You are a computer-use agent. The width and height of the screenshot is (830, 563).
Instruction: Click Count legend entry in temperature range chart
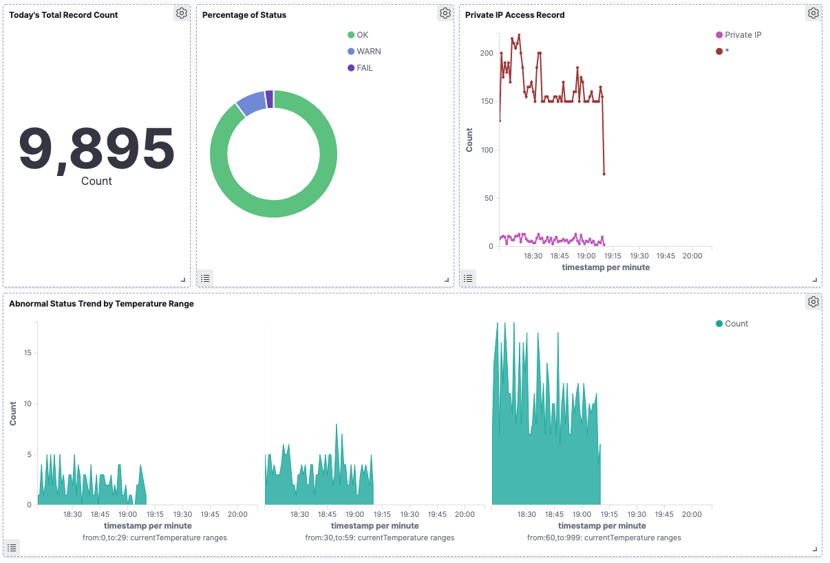(732, 324)
